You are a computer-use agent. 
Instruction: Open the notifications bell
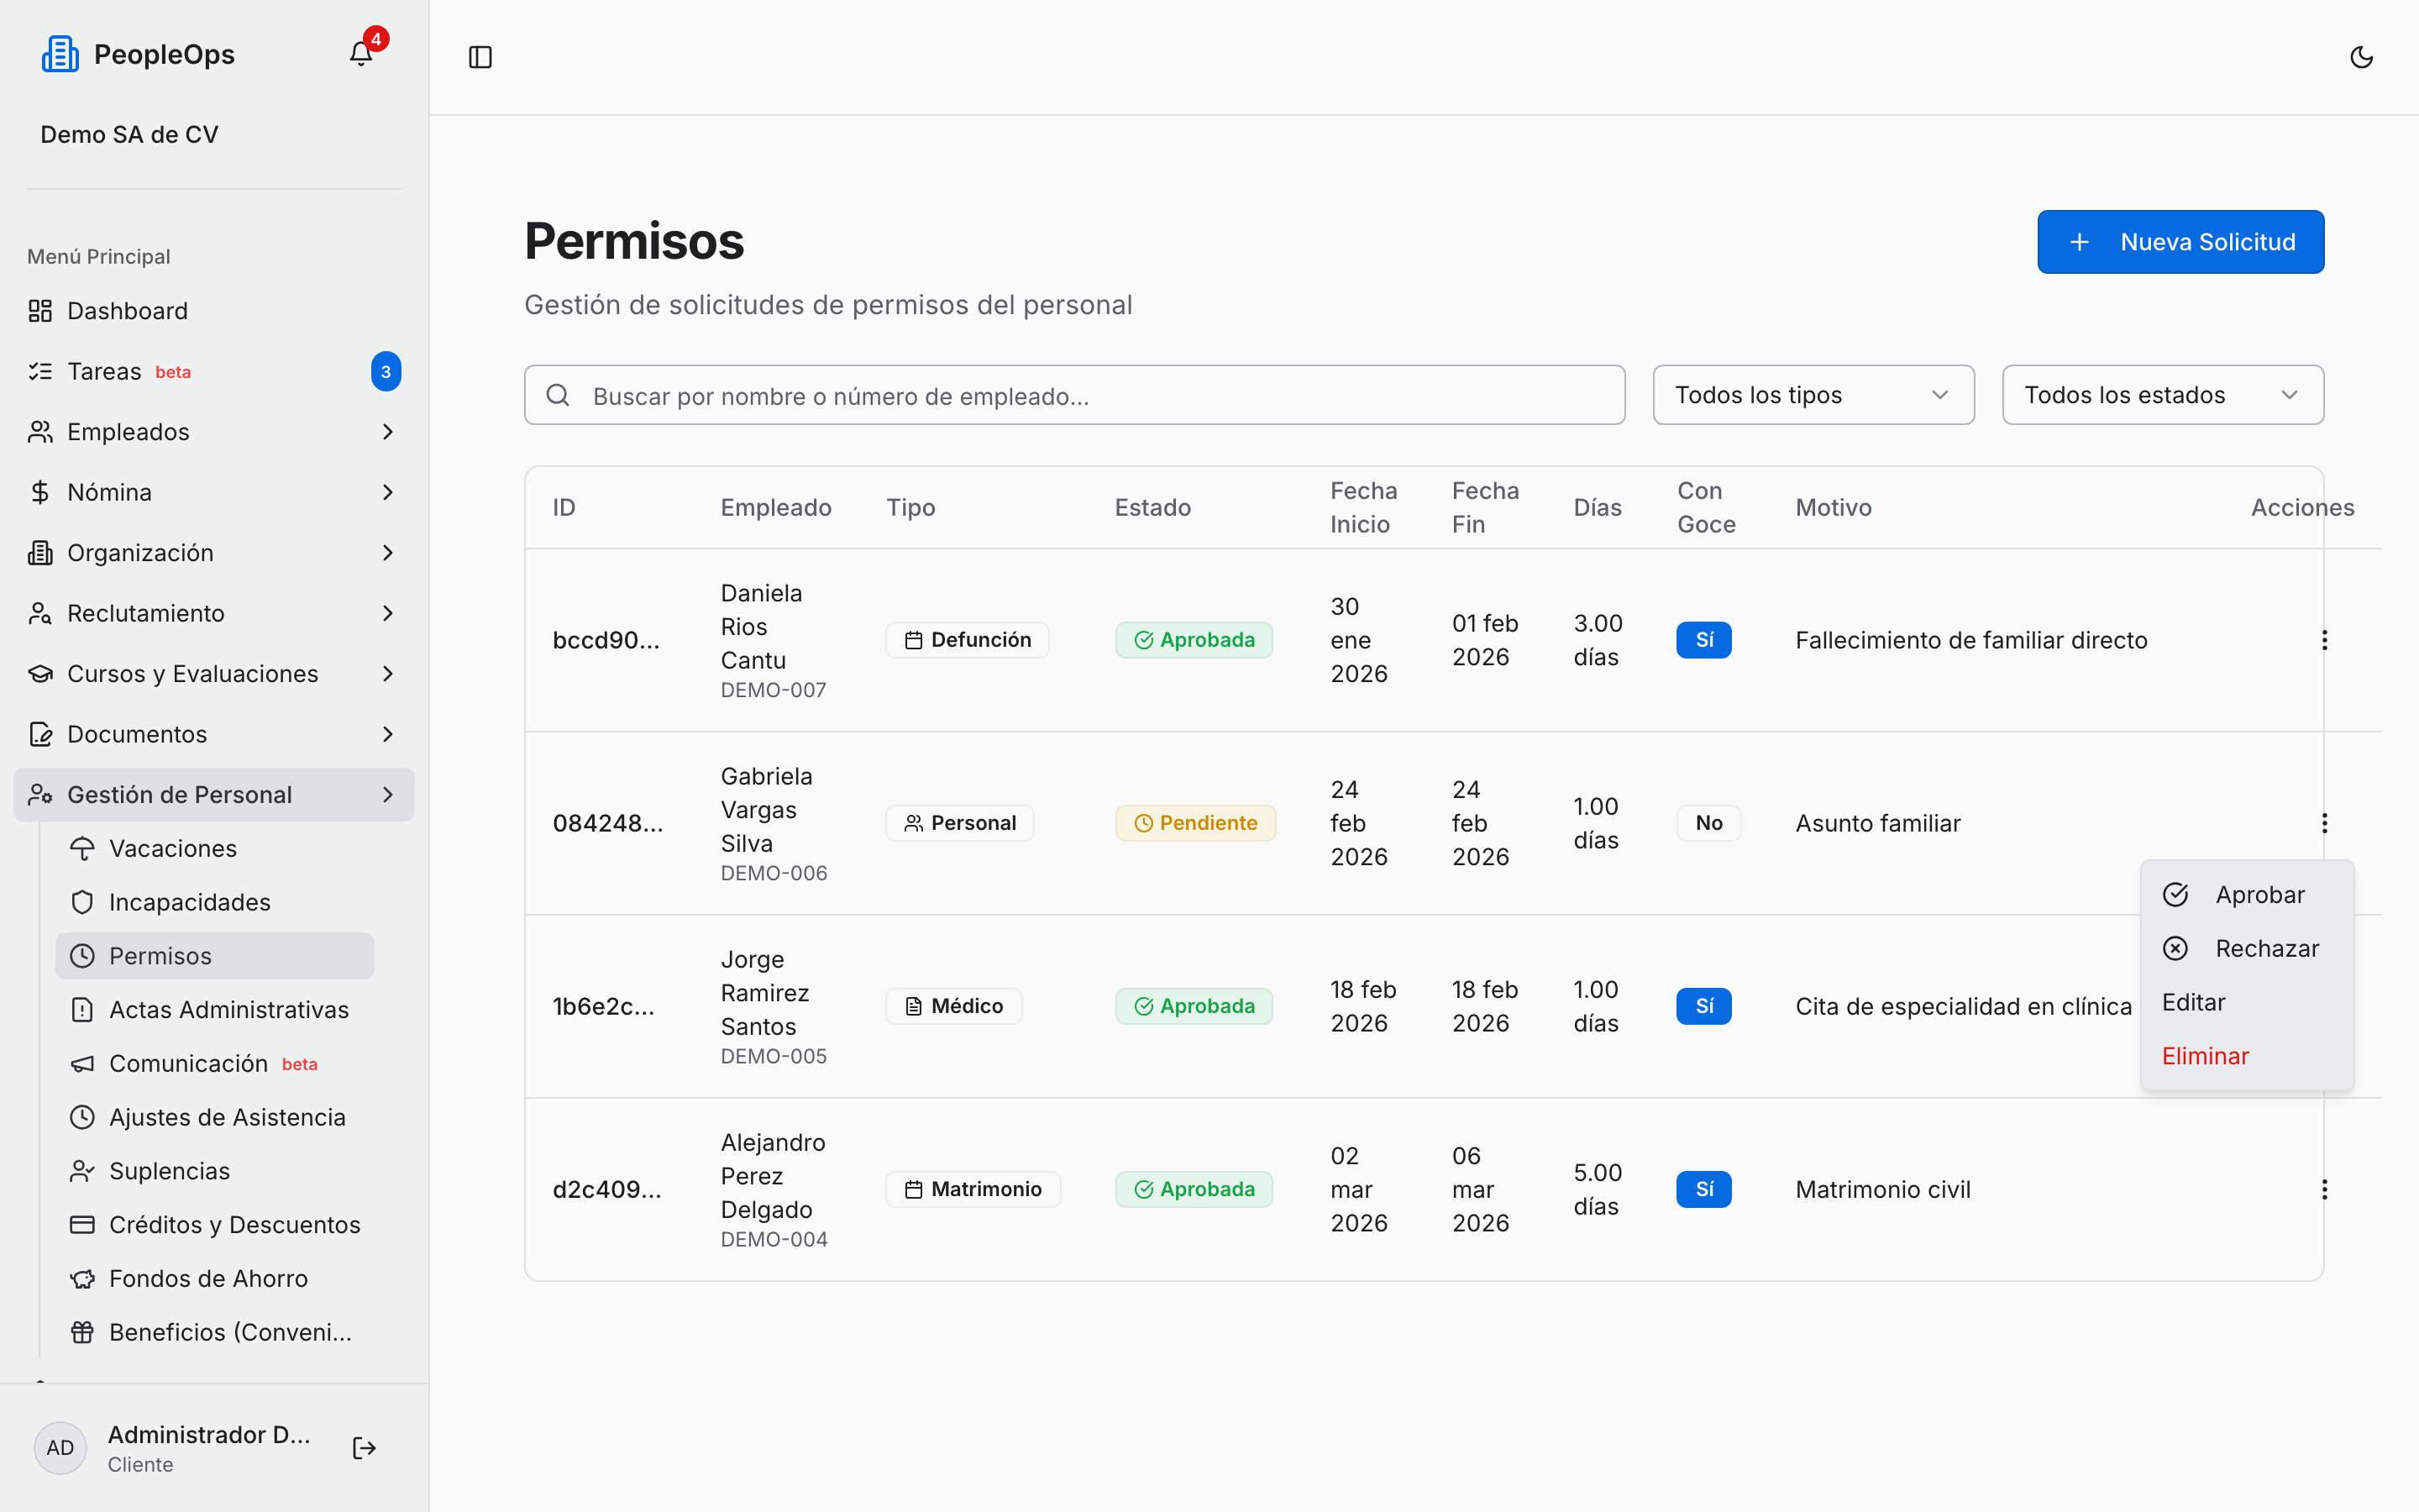361,54
